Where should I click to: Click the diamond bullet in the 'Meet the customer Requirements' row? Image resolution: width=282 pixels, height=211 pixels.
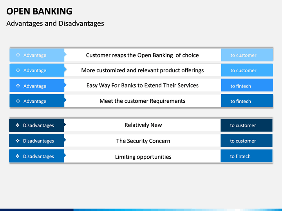point(18,101)
